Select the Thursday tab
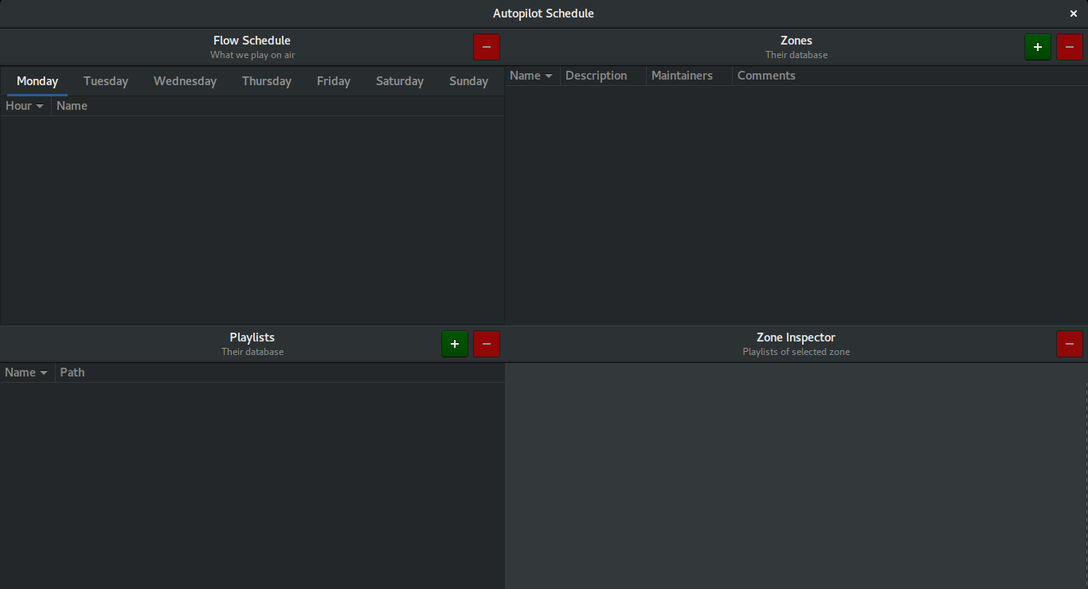Screen dimensions: 1088x589 click(x=266, y=81)
